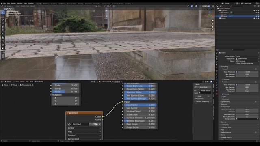Toggle Use Nodes checkbox in node editor
Screen dimensions: 260x146
click(35, 82)
